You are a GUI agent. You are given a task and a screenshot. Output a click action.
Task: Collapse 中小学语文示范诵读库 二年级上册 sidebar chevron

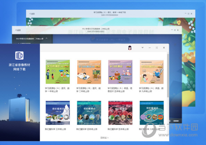[x=46, y=38]
